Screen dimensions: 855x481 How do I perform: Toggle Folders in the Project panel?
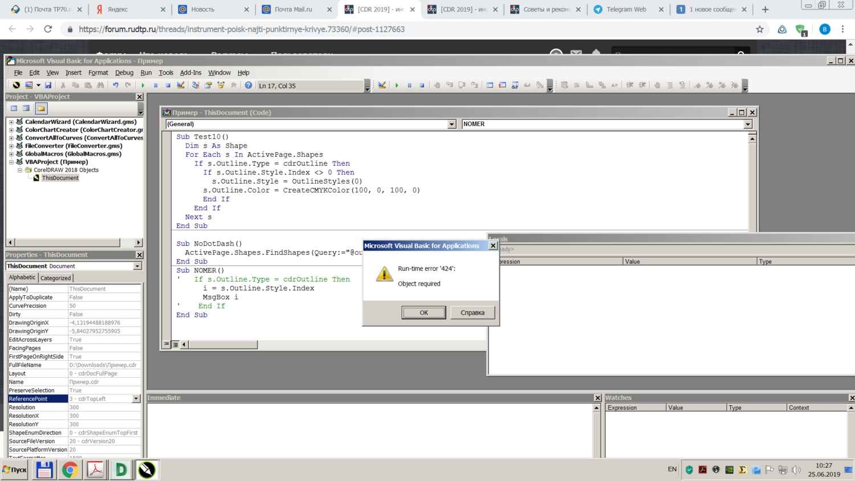[x=41, y=108]
